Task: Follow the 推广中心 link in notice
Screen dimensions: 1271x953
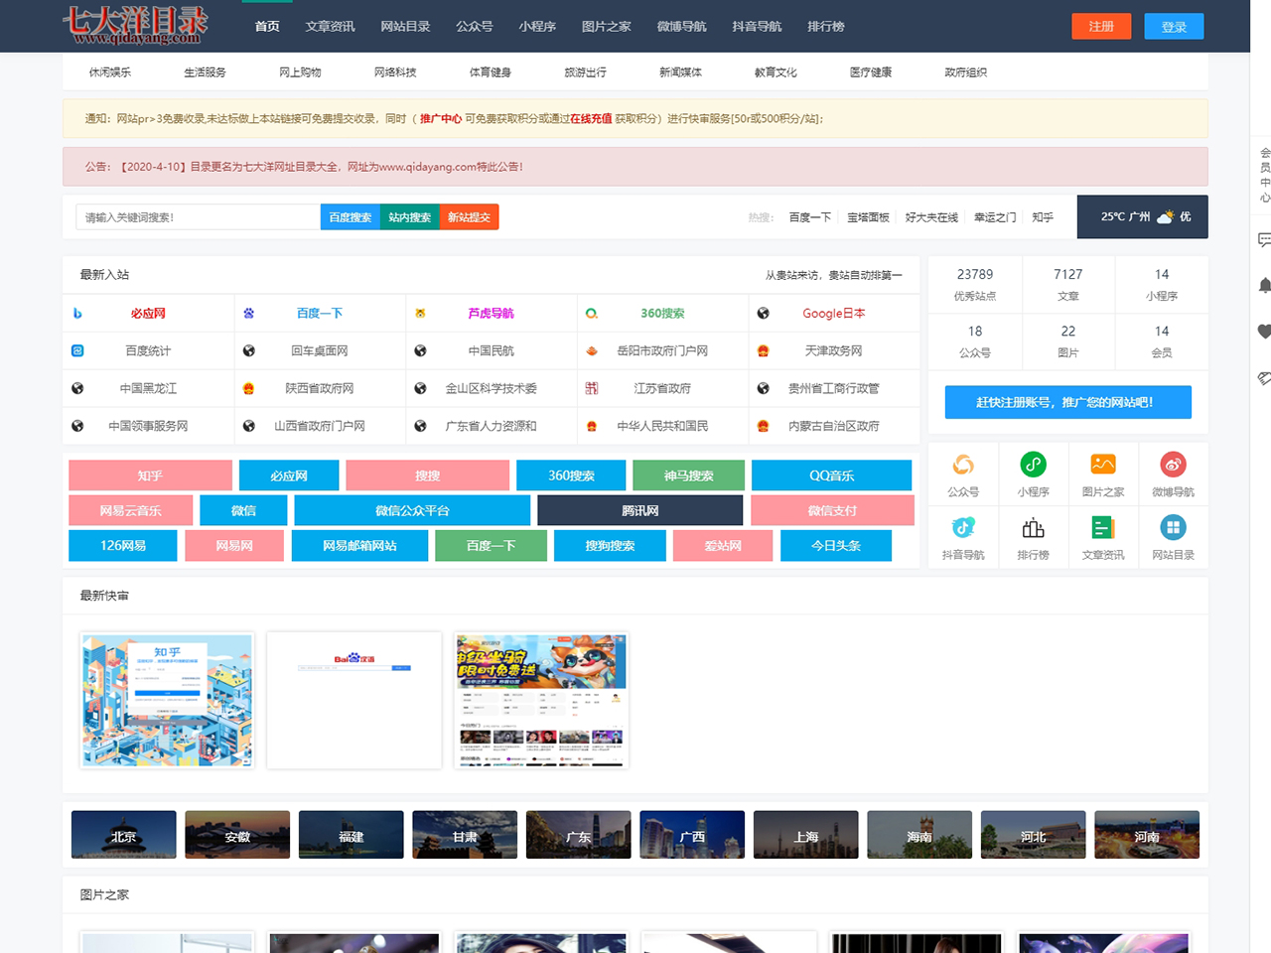Action: [440, 118]
